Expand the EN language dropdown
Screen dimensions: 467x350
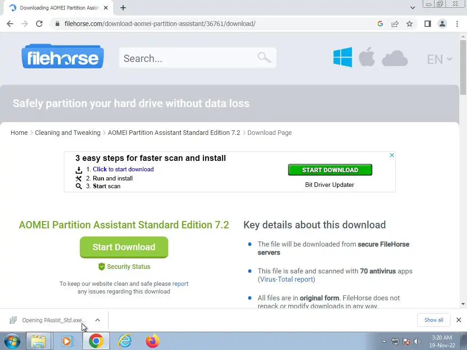click(x=440, y=59)
